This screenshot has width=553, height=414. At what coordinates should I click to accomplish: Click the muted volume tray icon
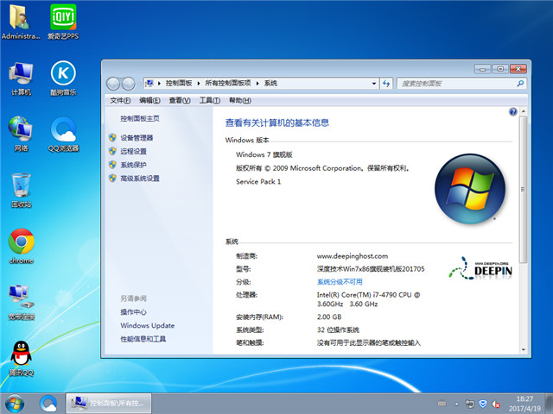(x=496, y=405)
